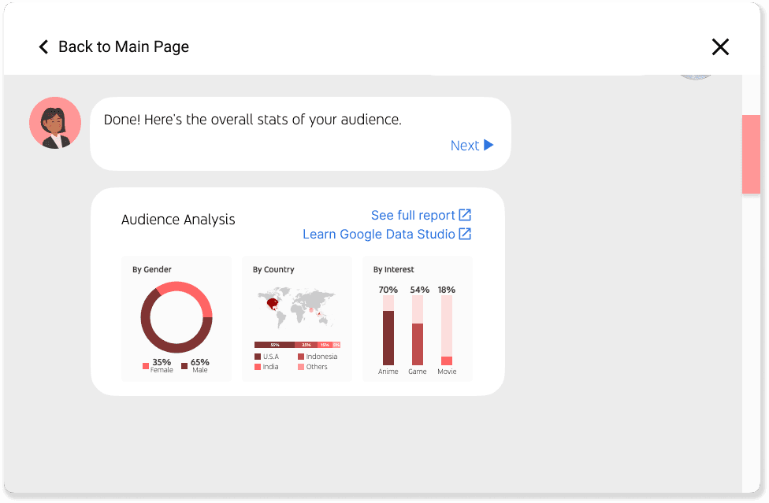The height and width of the screenshot is (503, 769).
Task: Click the '54%' value above Game
Action: click(x=420, y=290)
